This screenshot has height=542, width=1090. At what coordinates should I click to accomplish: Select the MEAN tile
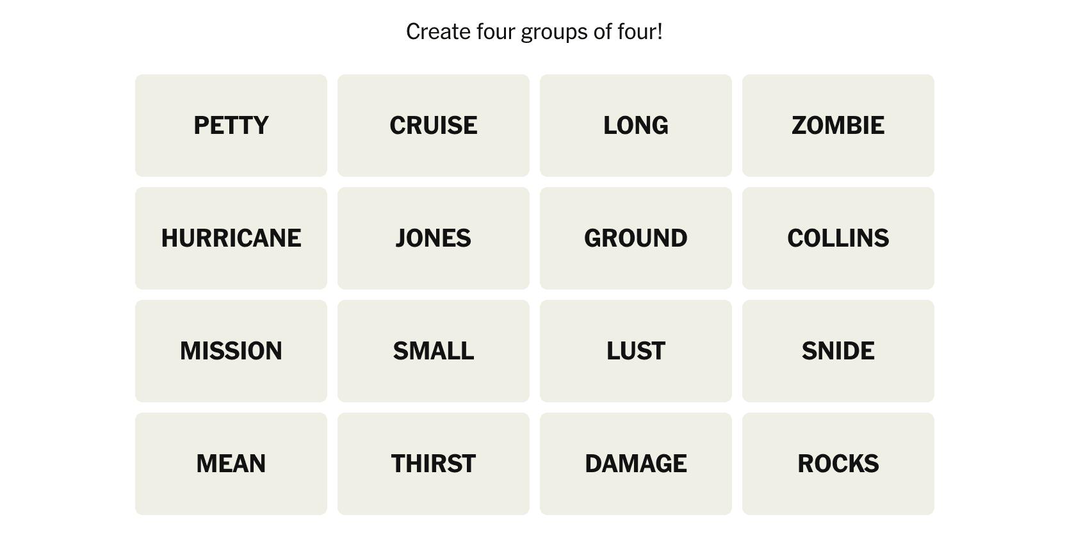point(231,464)
